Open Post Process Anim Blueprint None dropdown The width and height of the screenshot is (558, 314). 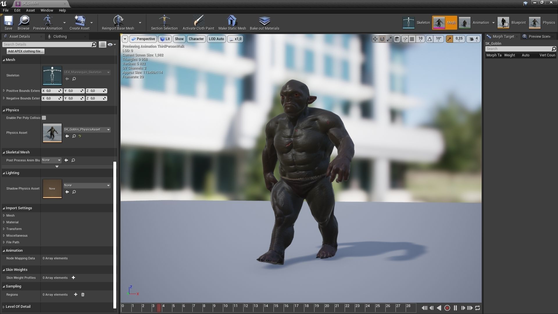pos(51,160)
